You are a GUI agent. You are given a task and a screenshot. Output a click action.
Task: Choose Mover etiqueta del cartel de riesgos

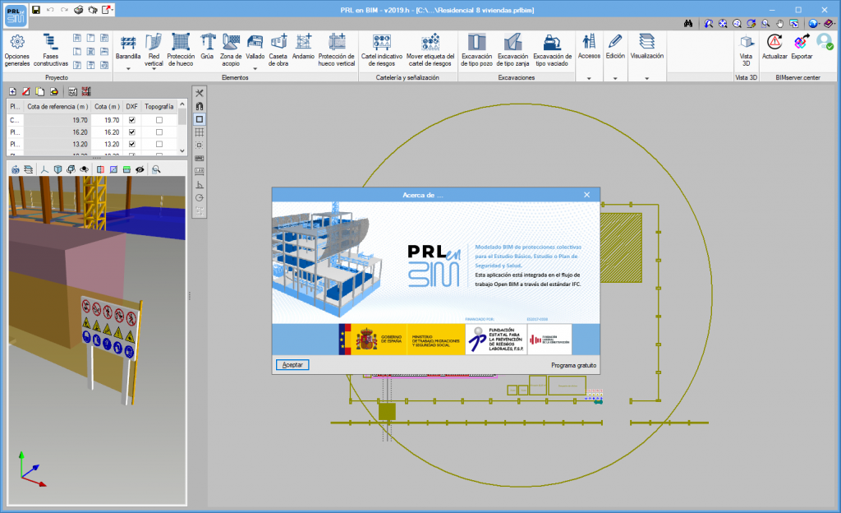(x=430, y=50)
